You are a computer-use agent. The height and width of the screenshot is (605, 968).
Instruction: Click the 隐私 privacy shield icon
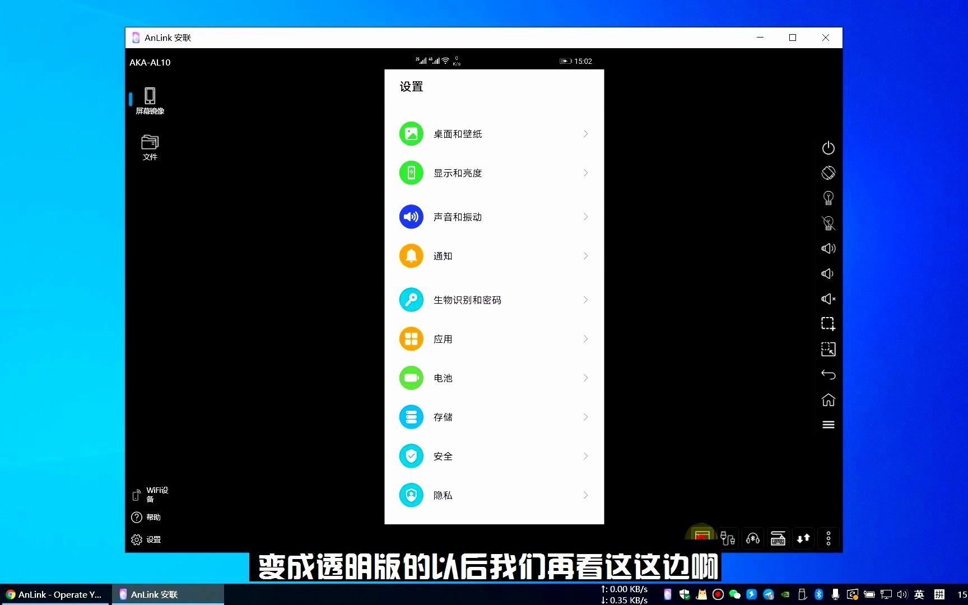411,495
